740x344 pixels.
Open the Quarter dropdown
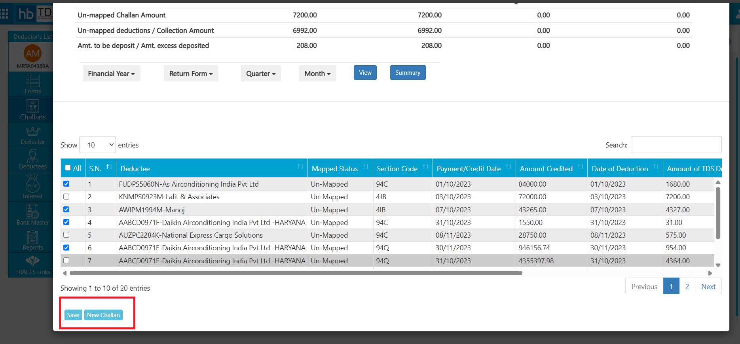tap(261, 74)
